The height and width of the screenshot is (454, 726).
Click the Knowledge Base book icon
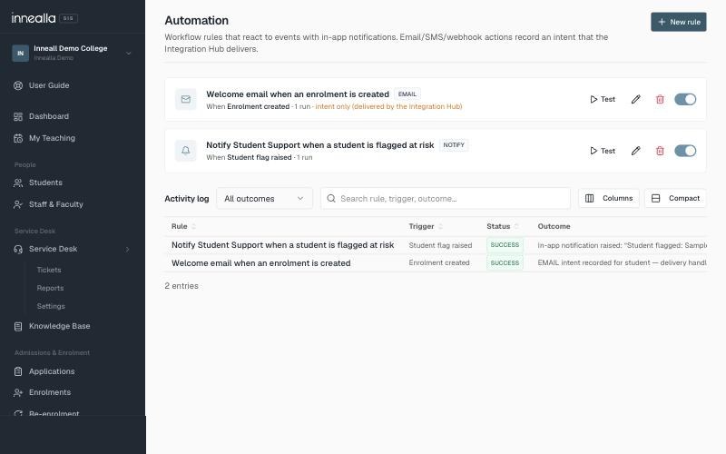click(x=18, y=327)
